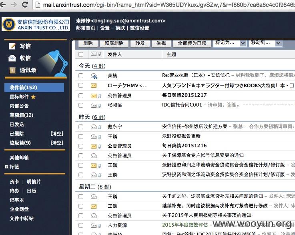Image resolution: width=295 pixels, height=235 pixels.
Task: Click the browser forward arrow
Action: tap(14, 4)
